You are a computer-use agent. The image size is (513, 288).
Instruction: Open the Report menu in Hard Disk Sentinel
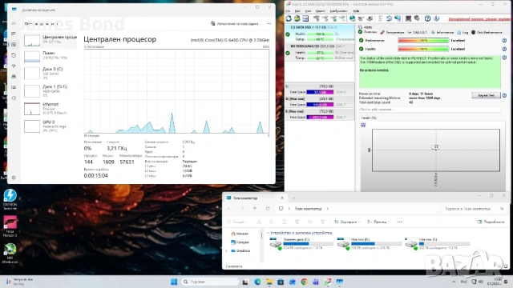coord(321,11)
